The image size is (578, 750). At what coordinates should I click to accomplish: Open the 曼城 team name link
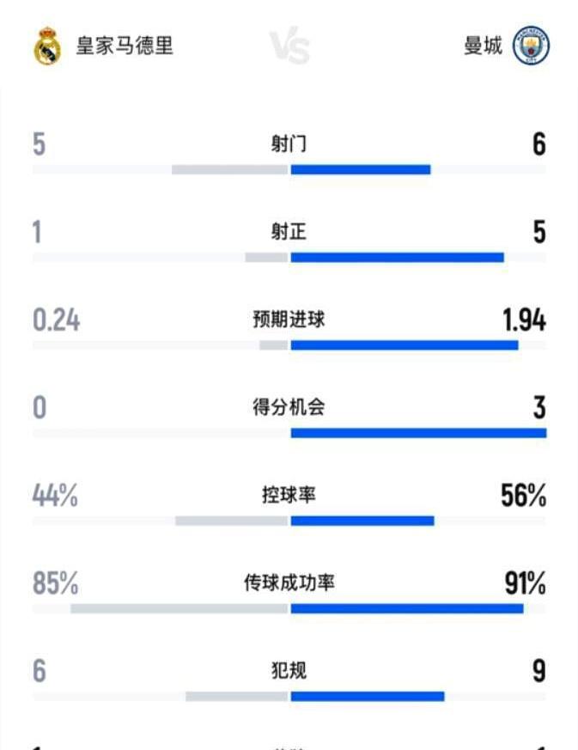click(483, 46)
